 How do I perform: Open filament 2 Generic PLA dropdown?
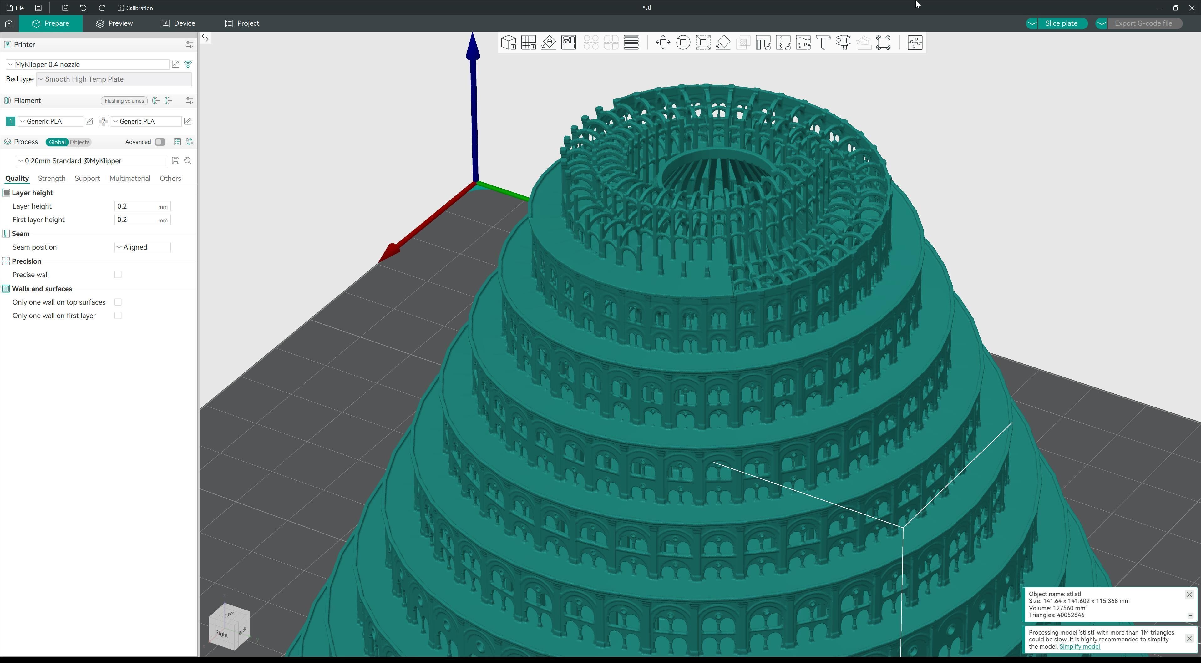tap(146, 121)
